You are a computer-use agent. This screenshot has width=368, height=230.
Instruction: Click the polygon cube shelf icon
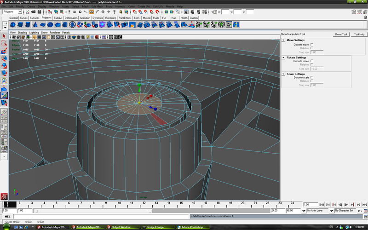click(x=21, y=24)
